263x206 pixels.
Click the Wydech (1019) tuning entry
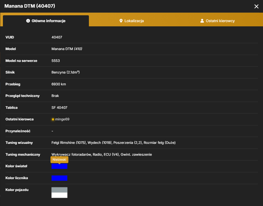(x=100, y=143)
